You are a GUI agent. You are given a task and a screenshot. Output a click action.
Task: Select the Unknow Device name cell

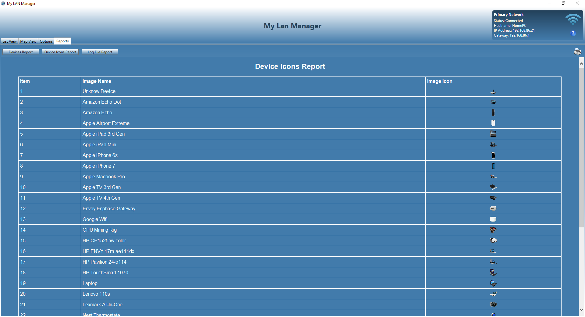(x=253, y=91)
